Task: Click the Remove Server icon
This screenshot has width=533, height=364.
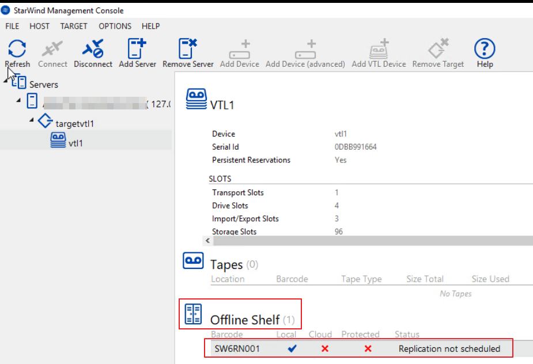Action: tap(188, 48)
